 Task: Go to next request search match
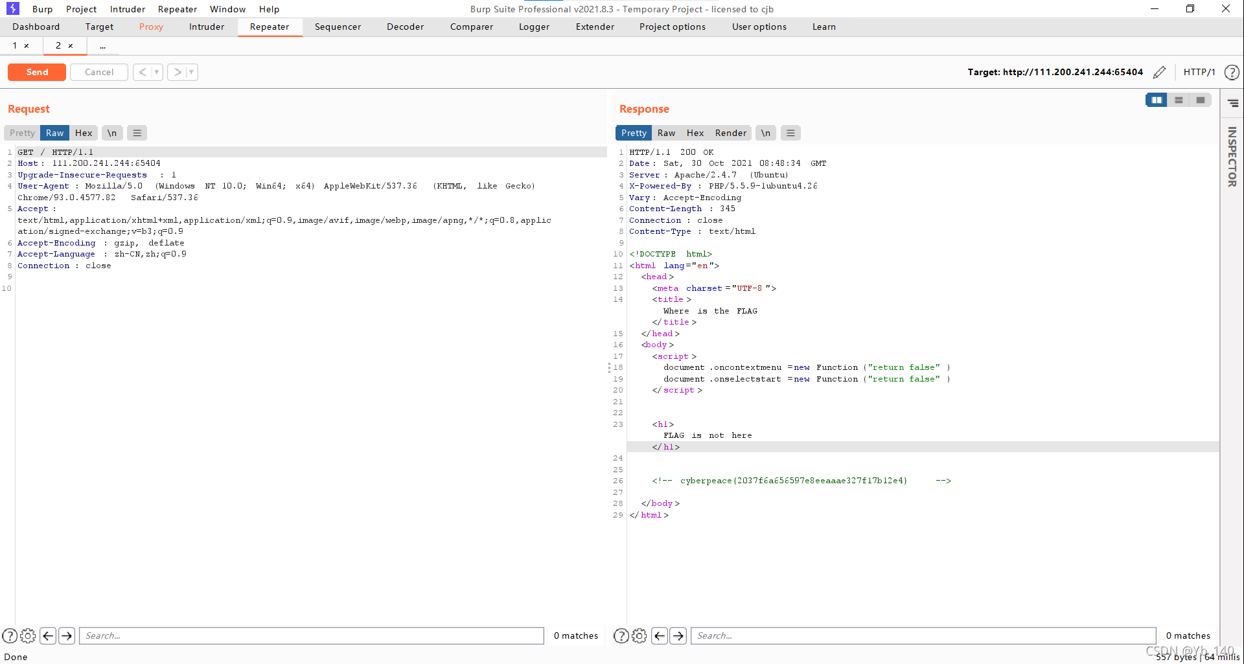[67, 635]
